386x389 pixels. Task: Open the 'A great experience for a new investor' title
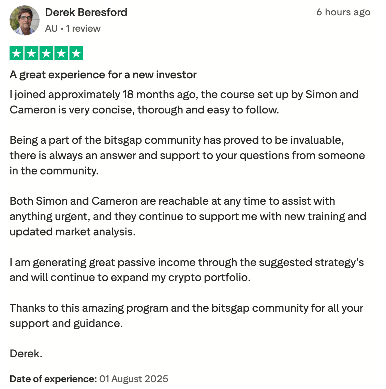pyautogui.click(x=103, y=75)
